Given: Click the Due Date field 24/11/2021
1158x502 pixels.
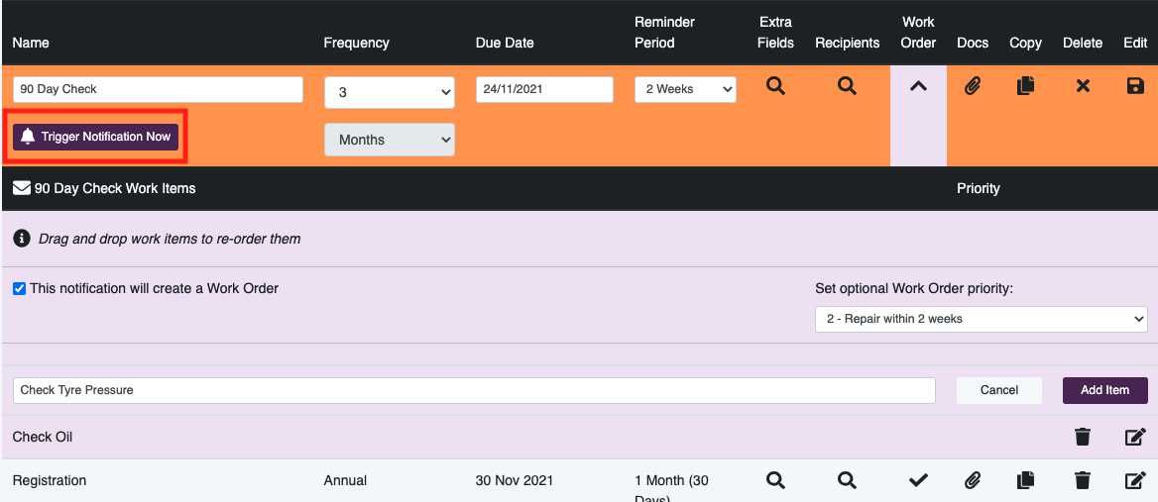Looking at the screenshot, I should [x=544, y=89].
